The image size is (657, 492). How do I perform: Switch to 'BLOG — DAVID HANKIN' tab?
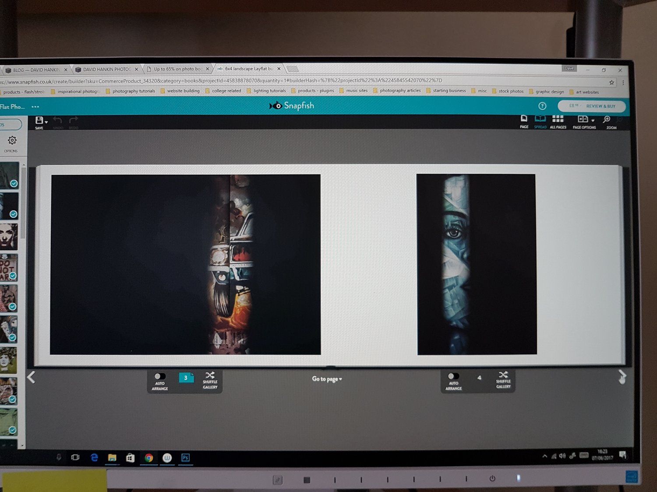(x=35, y=70)
